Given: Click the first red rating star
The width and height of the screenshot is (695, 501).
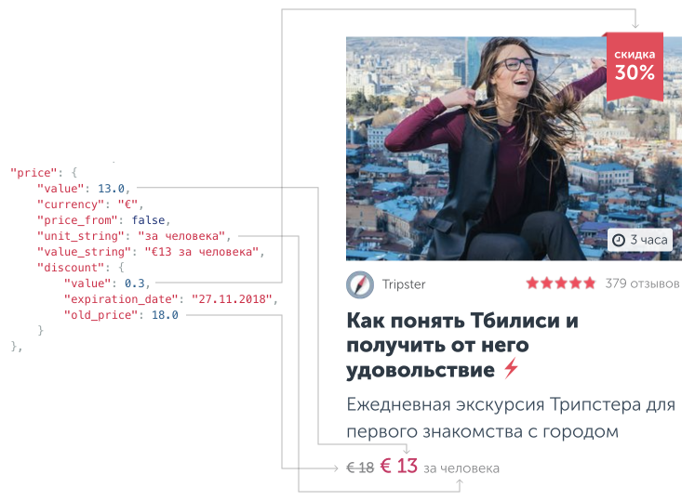Looking at the screenshot, I should point(532,283).
